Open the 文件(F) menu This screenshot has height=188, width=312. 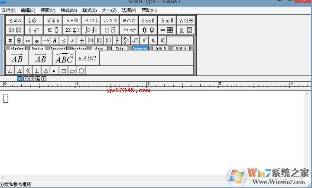tap(8, 10)
